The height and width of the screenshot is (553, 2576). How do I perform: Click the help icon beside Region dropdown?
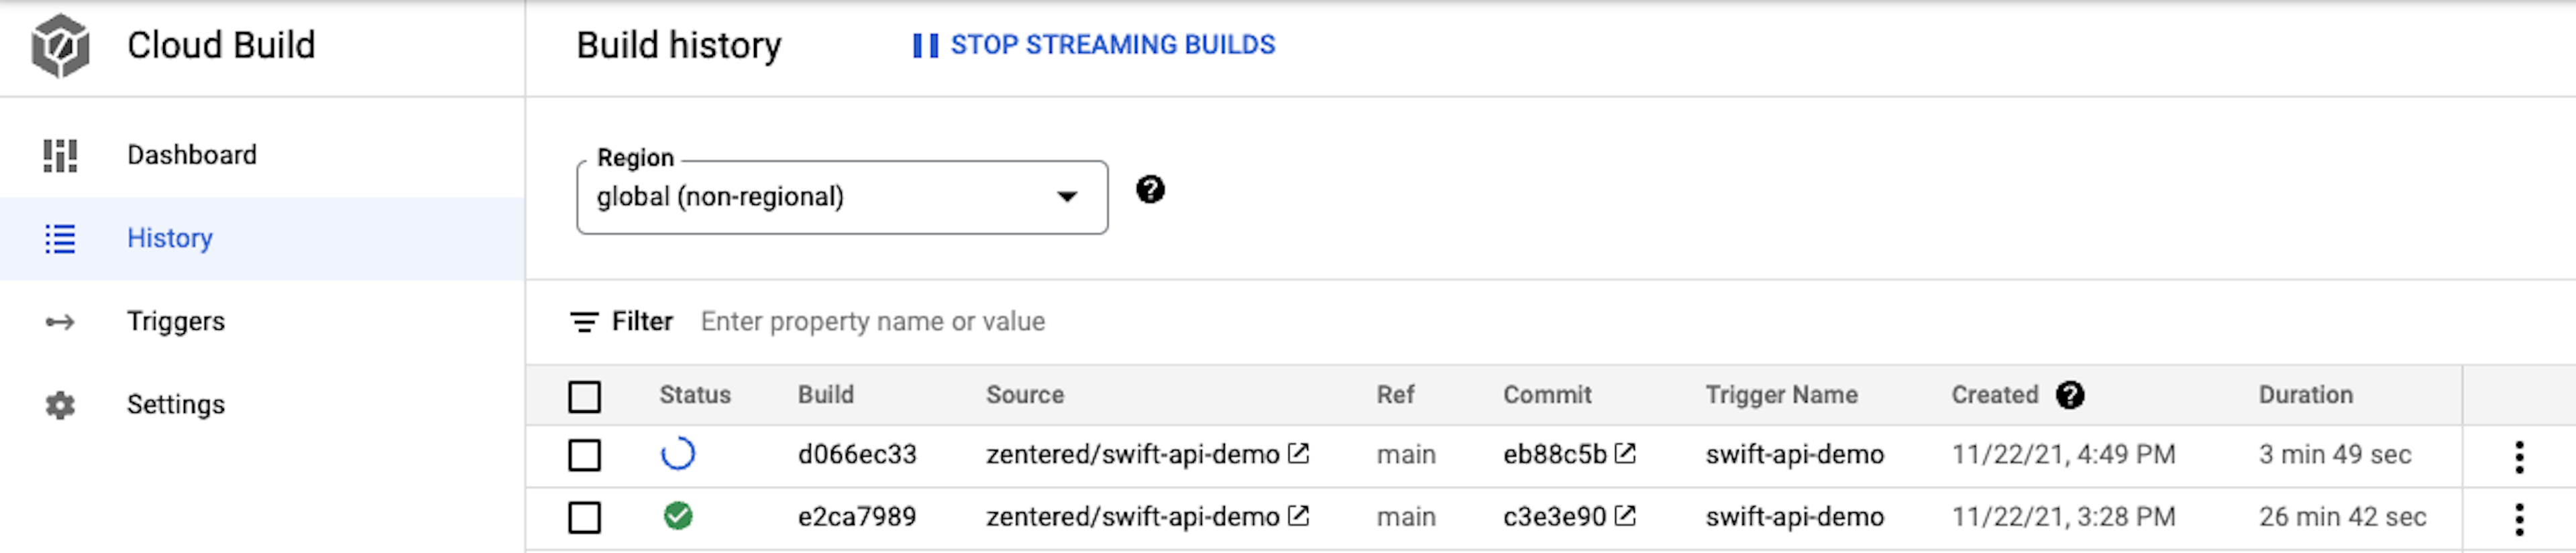(1150, 189)
